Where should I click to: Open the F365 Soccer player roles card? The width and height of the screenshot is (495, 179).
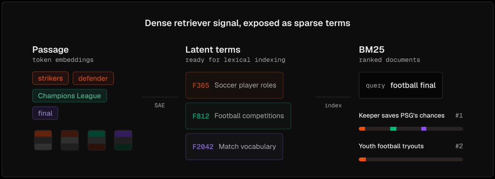point(234,85)
